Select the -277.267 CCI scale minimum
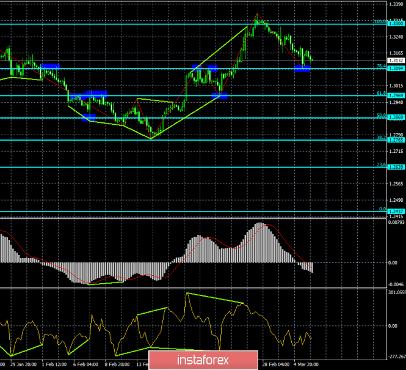 click(397, 357)
